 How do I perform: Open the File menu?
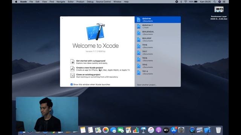(31, 1)
